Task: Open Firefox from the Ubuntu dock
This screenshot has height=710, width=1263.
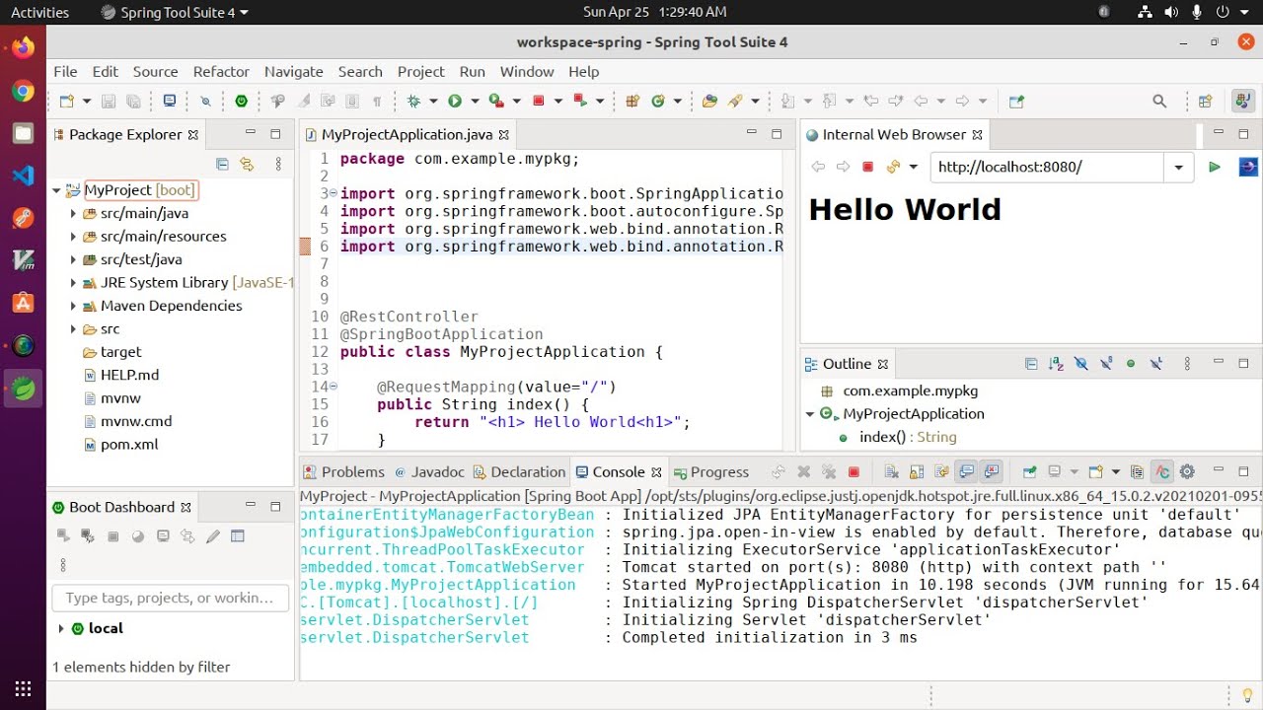Action: (23, 47)
